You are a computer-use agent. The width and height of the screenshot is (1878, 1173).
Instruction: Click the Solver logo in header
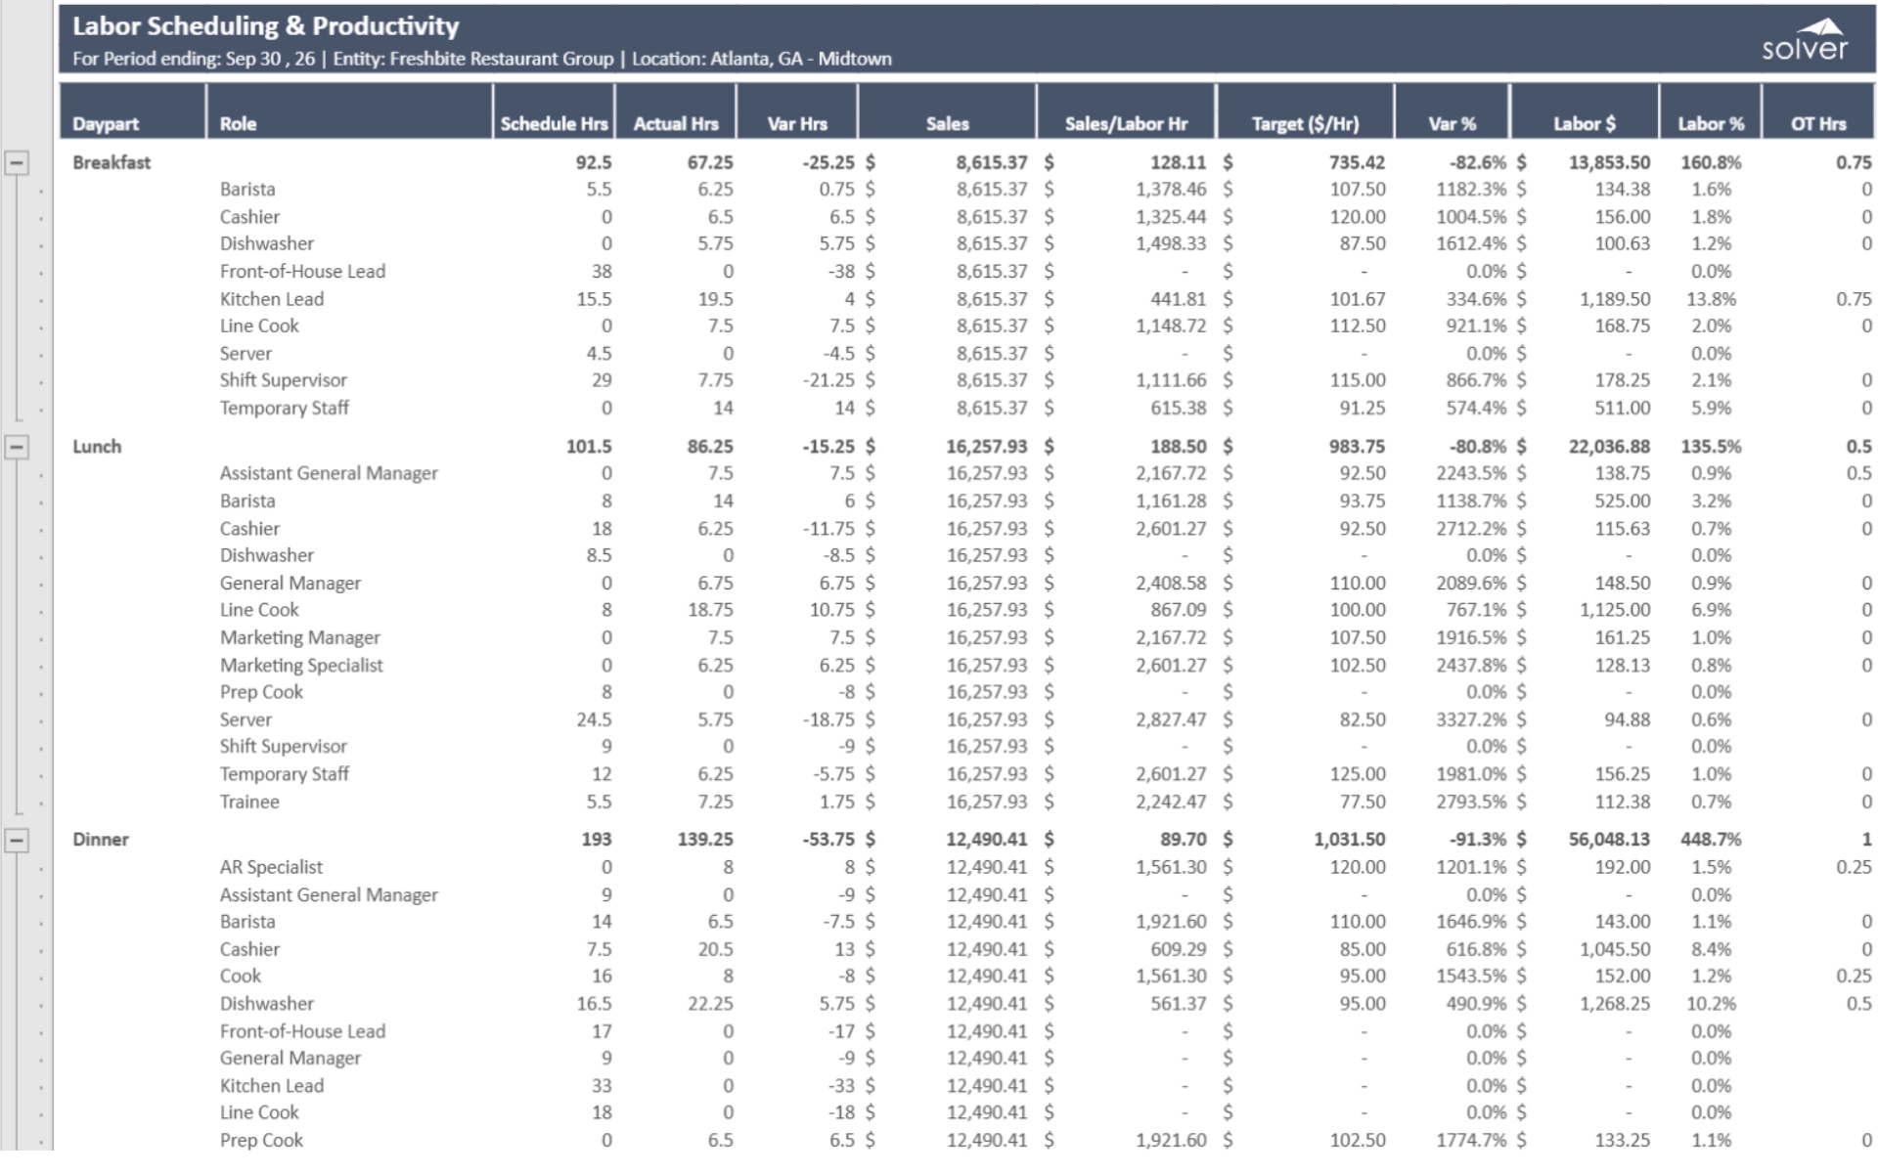(x=1805, y=40)
